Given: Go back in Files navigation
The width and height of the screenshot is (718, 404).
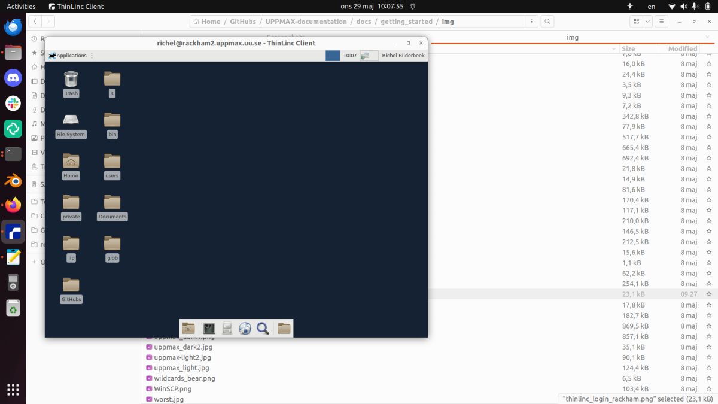Looking at the screenshot, I should coord(35,22).
